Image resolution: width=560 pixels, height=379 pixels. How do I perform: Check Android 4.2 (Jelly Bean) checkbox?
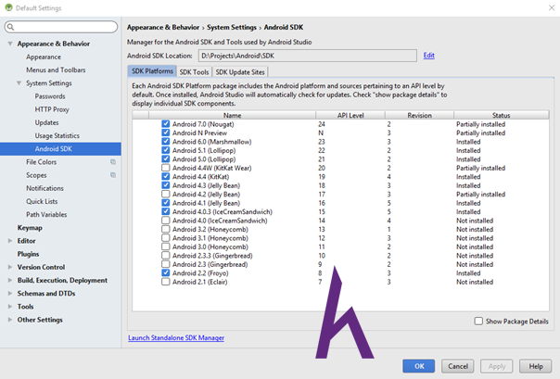165,195
